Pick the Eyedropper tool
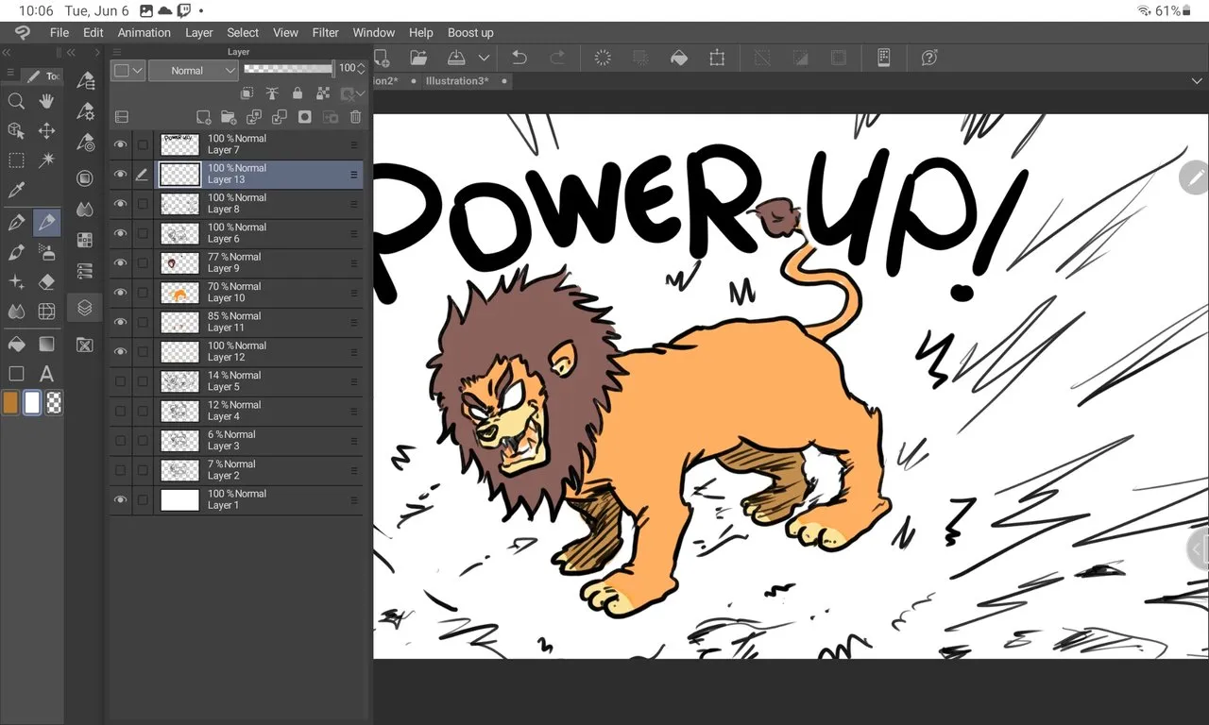This screenshot has width=1209, height=725. [x=16, y=191]
